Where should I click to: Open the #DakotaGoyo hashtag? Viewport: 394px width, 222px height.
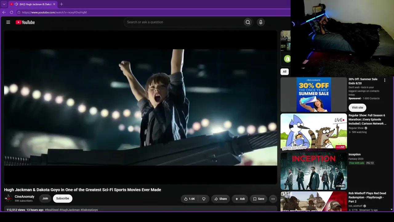click(89, 210)
